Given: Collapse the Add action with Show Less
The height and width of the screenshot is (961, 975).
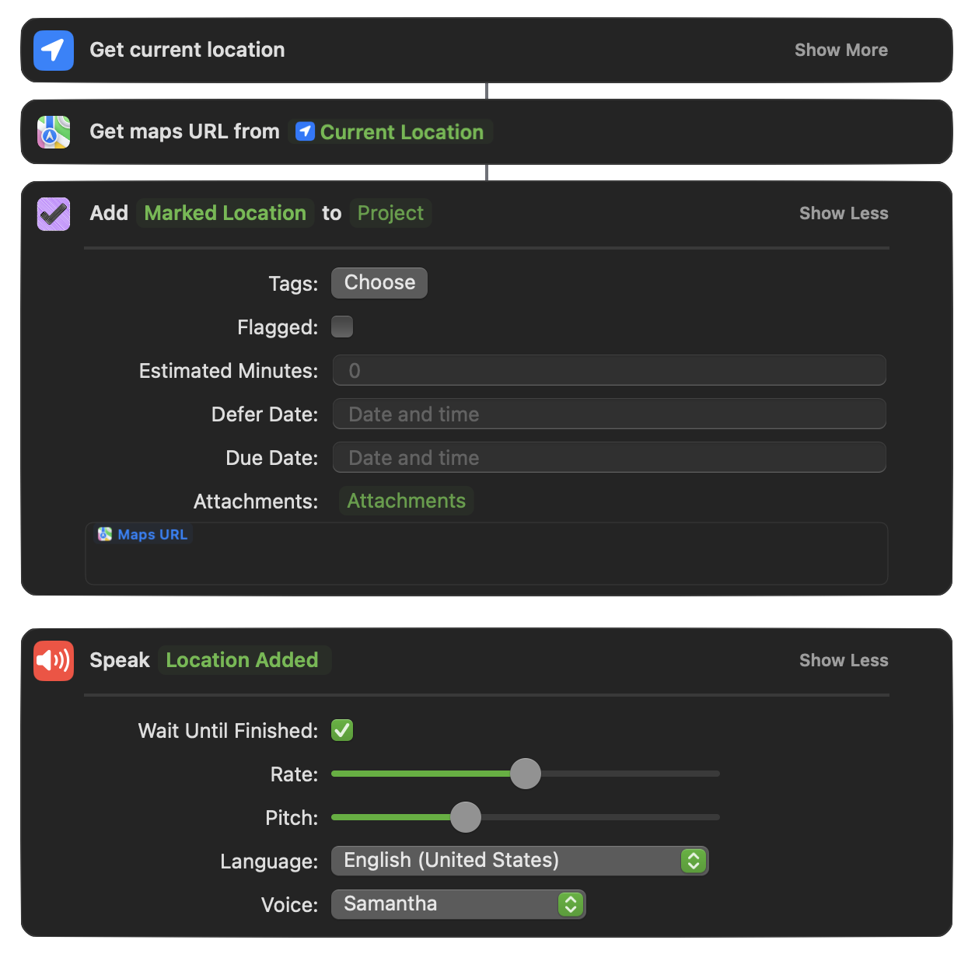Looking at the screenshot, I should pos(843,214).
